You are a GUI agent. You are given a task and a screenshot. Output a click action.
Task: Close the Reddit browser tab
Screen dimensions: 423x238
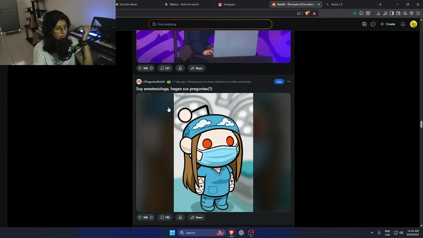[x=319, y=4]
